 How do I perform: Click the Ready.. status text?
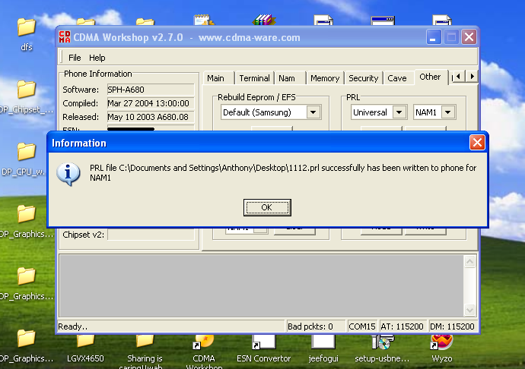[72, 326]
